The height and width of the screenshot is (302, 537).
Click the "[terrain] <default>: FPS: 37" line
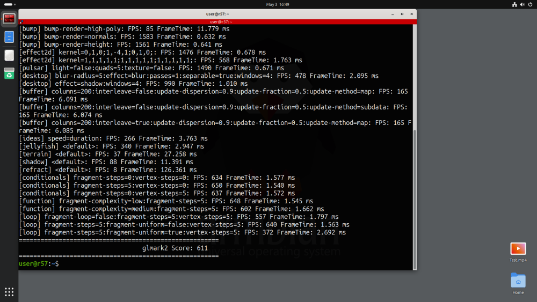pos(108,154)
